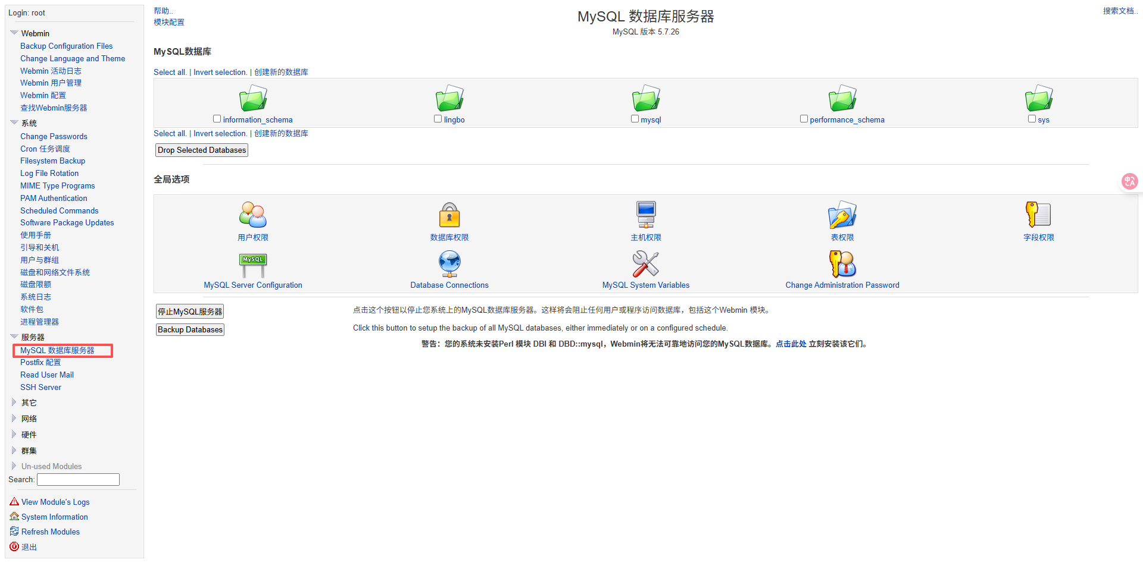Click top Select all link

pyautogui.click(x=170, y=72)
